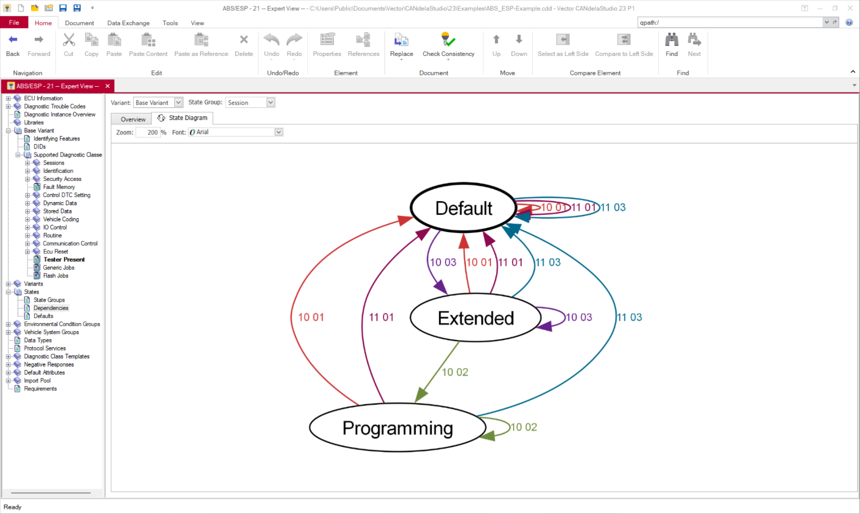
Task: Click the Undo arrow icon
Action: tap(271, 39)
